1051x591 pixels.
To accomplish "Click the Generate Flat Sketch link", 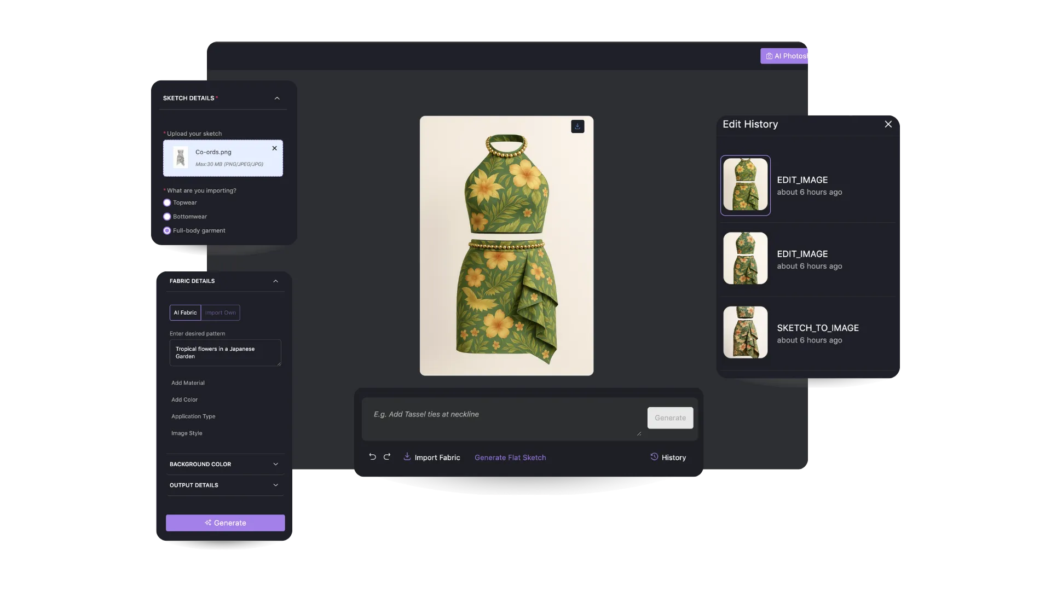I will tap(510, 457).
